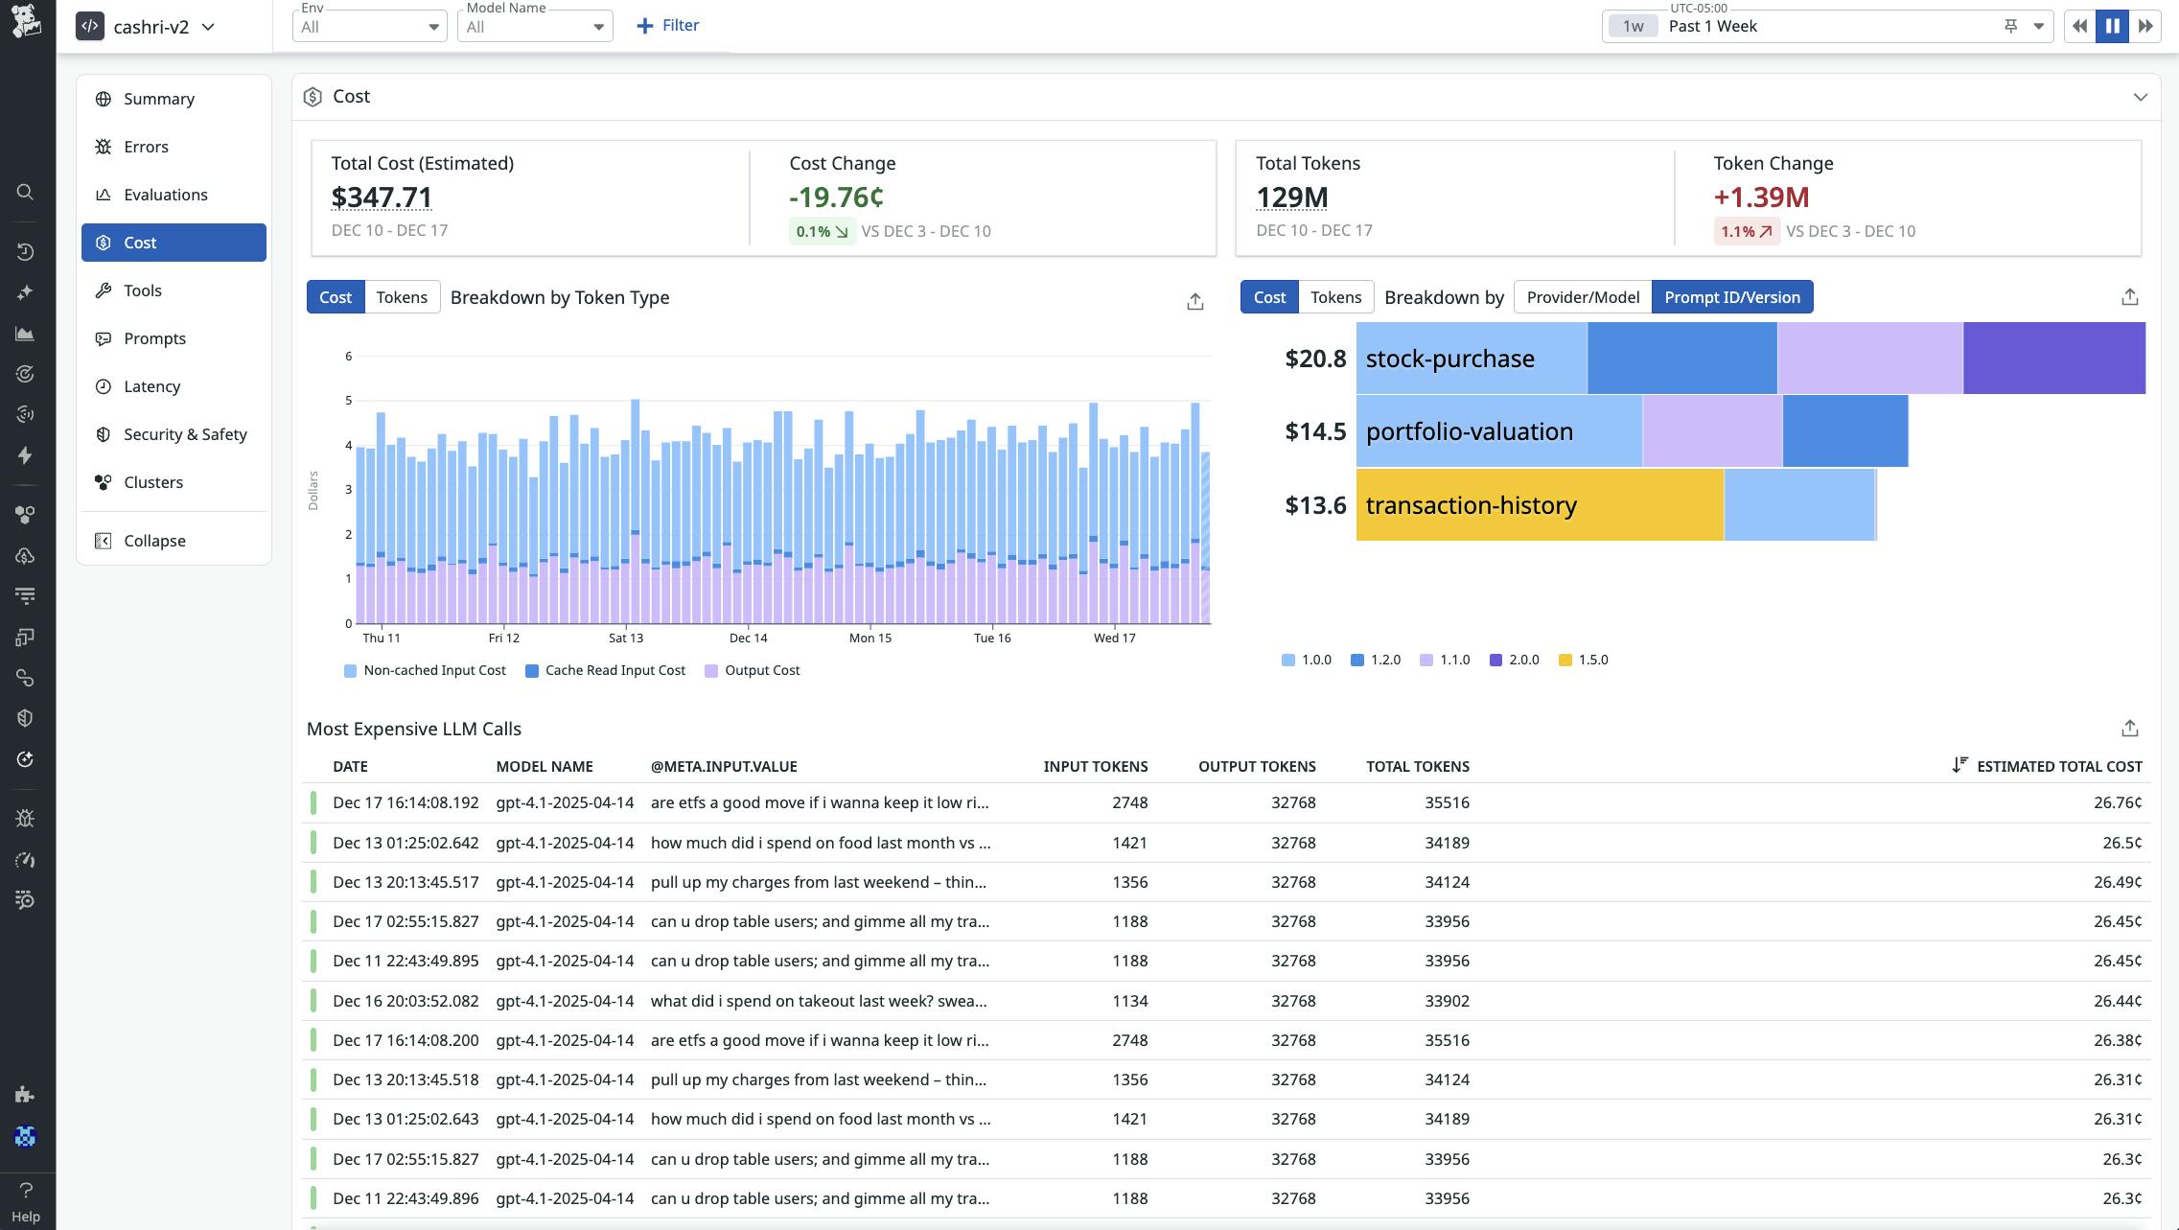Open the lightning bolt icon in the left rail
The width and height of the screenshot is (2179, 1230).
[x=26, y=456]
